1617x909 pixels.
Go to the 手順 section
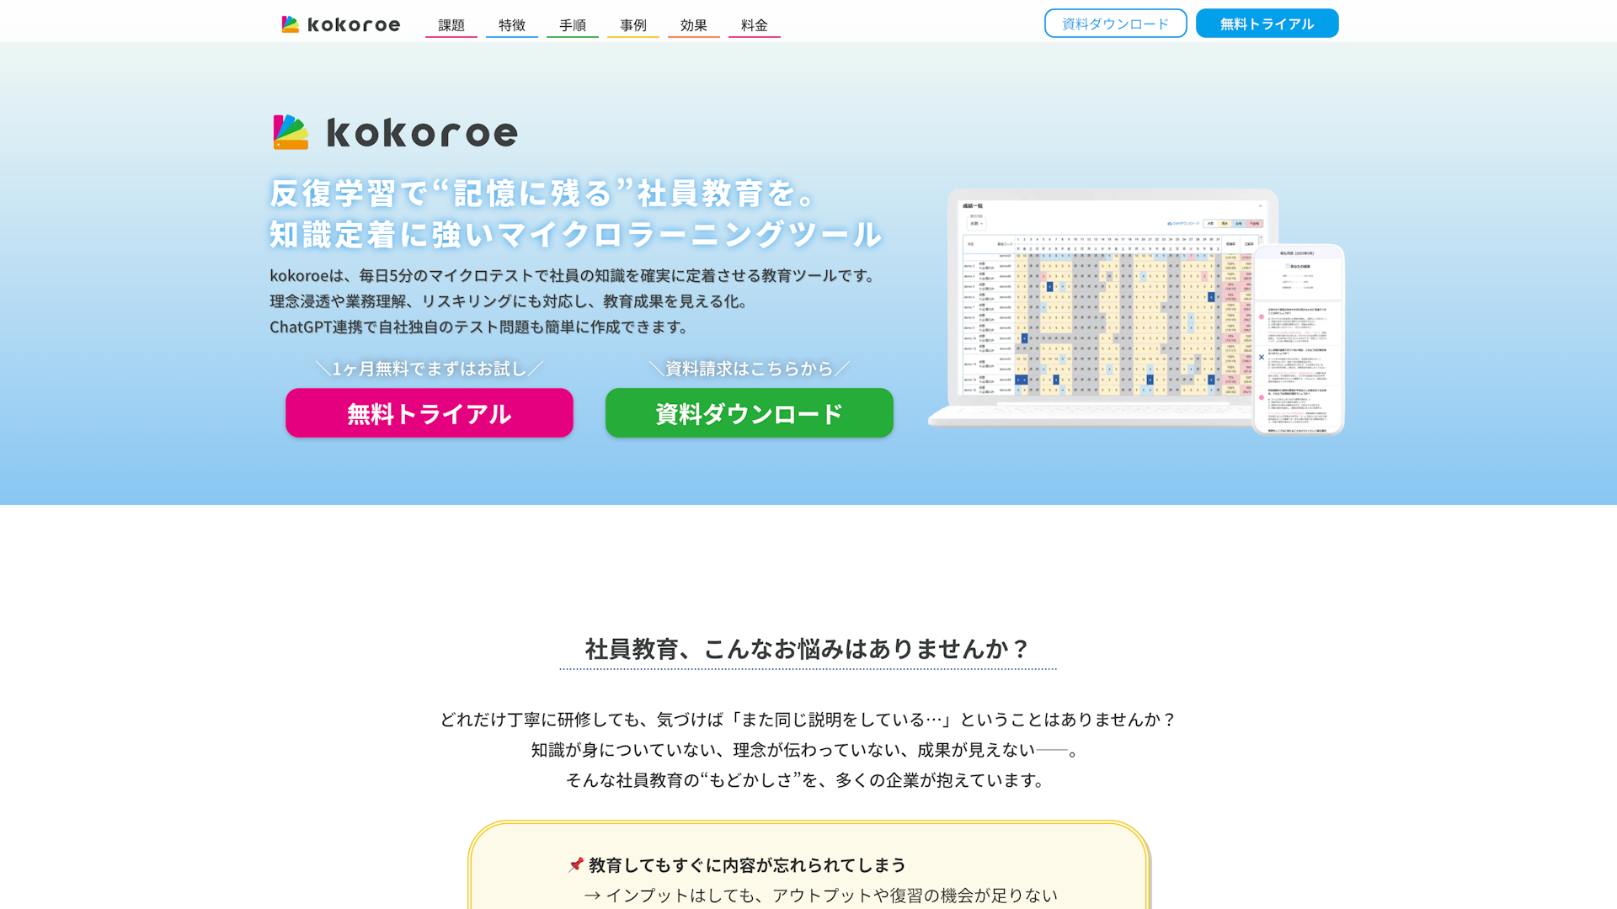tap(573, 25)
